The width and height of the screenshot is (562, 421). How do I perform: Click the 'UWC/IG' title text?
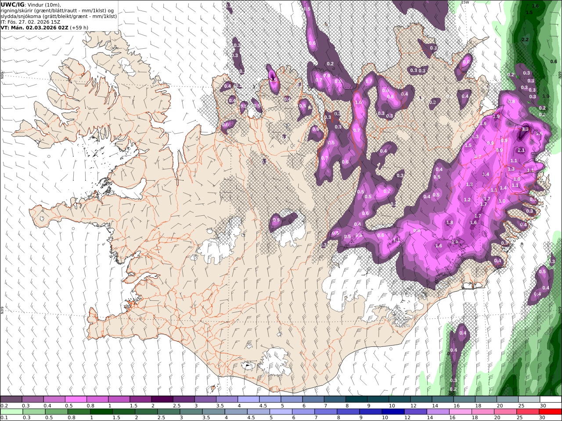click(13, 4)
